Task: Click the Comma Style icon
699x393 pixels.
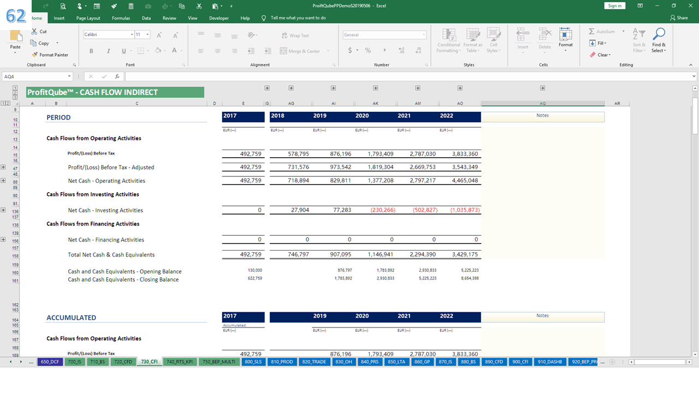Action: coord(385,50)
